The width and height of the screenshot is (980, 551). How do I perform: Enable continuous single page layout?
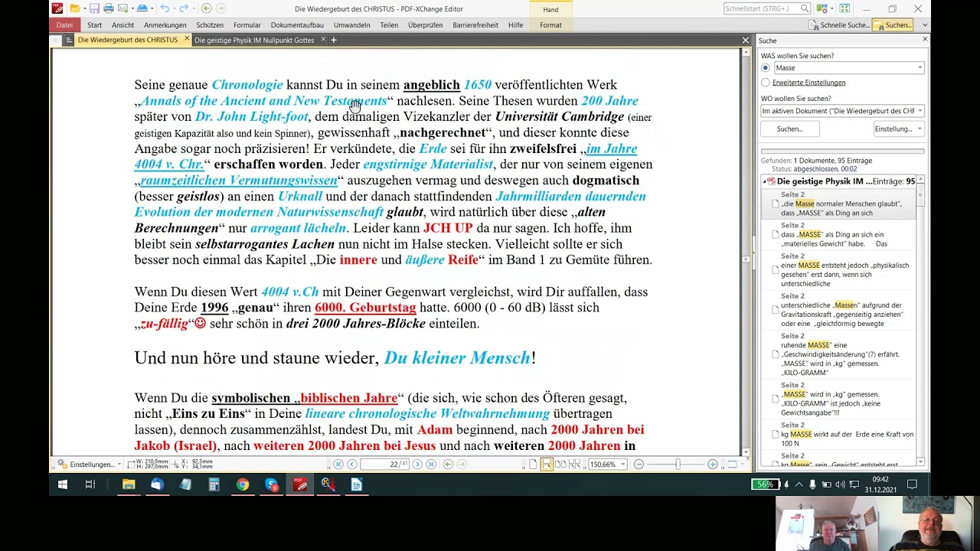[x=547, y=464]
